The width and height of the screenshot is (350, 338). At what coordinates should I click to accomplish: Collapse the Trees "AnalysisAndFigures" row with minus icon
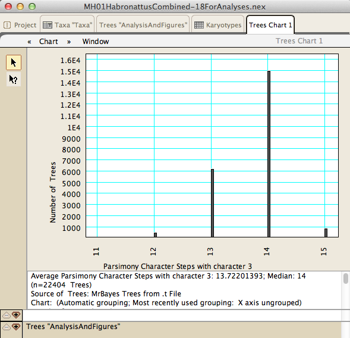(x=7, y=327)
